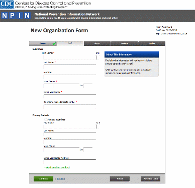The image size is (195, 188).
Task: Click the CDC logo
Action: [x=7, y=5]
